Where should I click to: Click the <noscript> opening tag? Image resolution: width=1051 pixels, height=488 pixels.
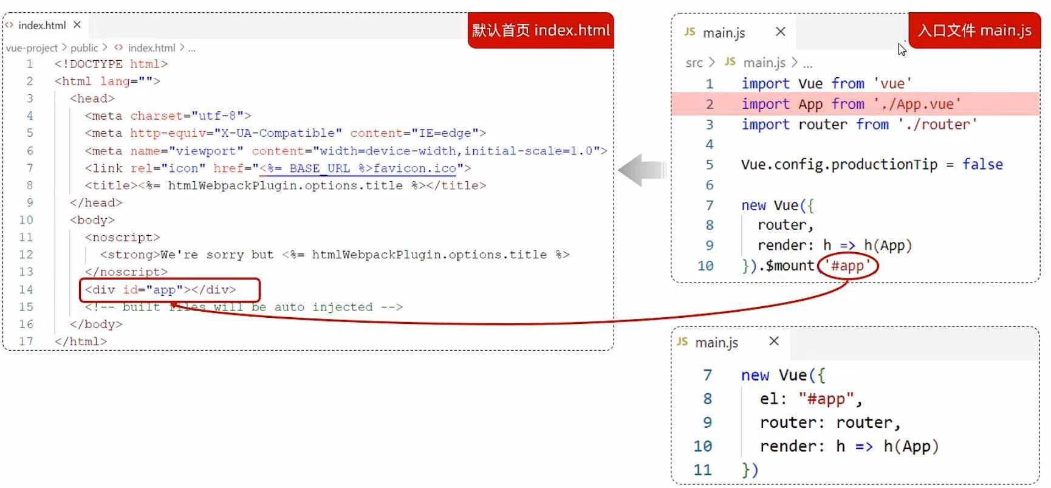point(122,237)
